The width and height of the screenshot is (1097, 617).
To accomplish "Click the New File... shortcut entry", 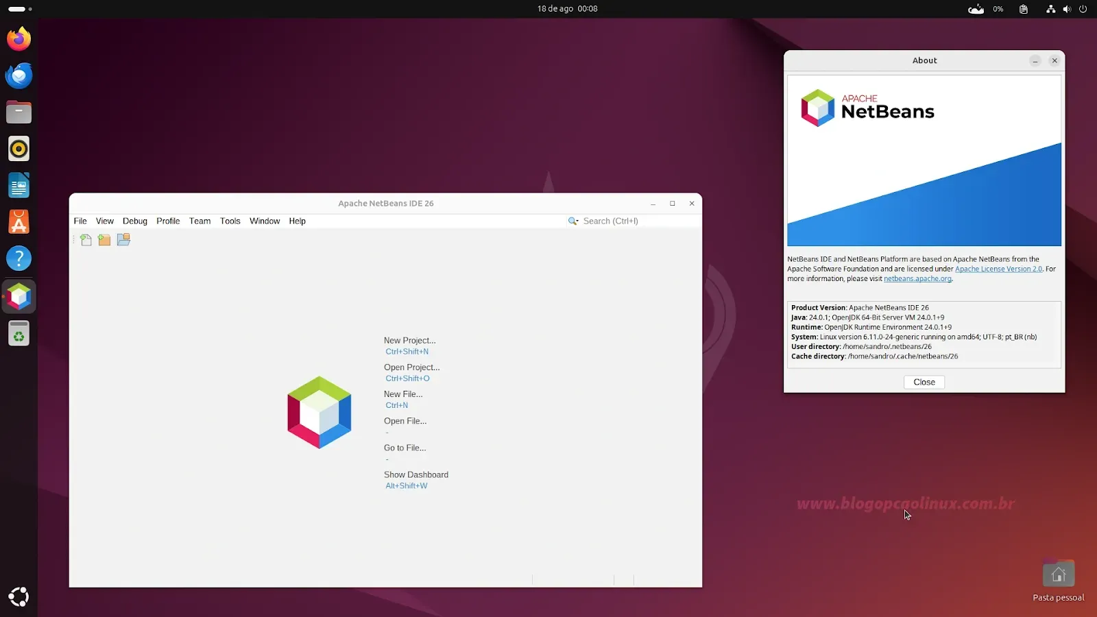I will tap(403, 394).
